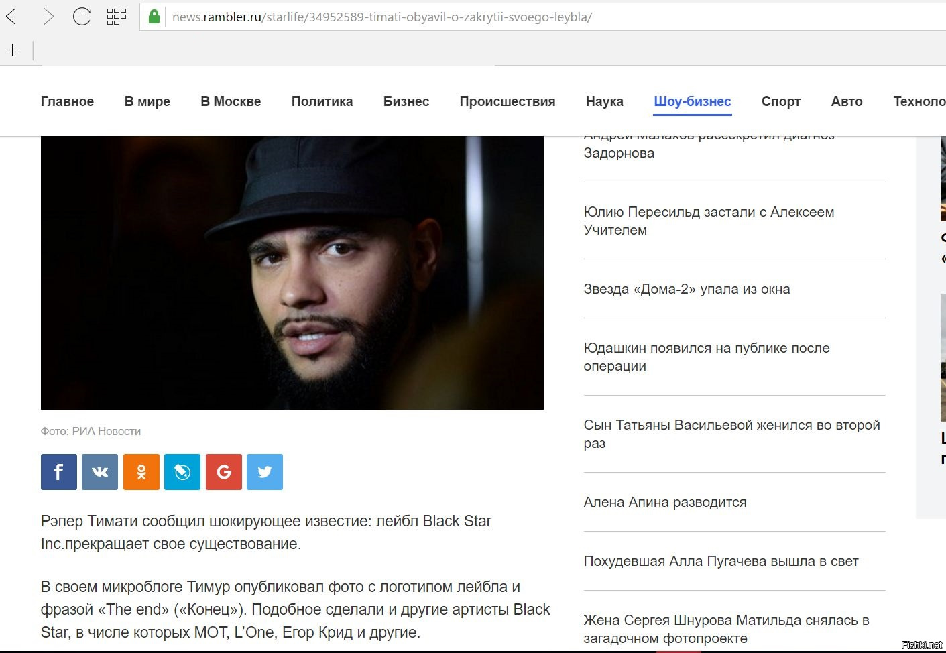Open the speed dial grid icon
The height and width of the screenshot is (653, 946).
(117, 17)
